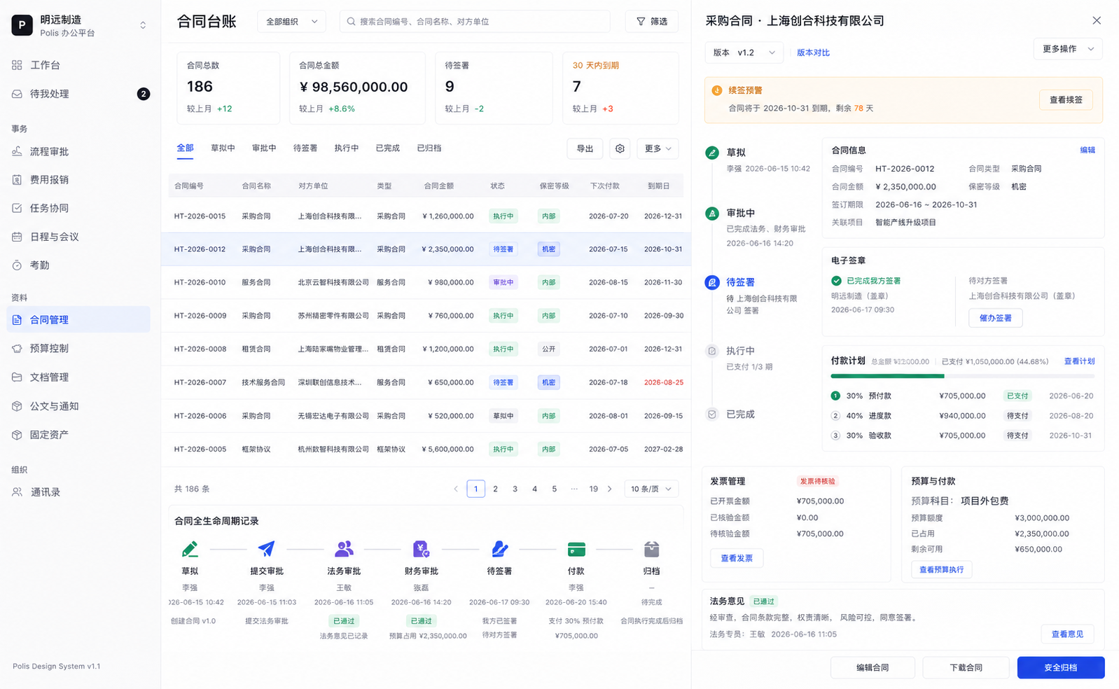Image resolution: width=1119 pixels, height=689 pixels.
Task: Click the 通讯录 contacts icon
Action: pyautogui.click(x=17, y=492)
